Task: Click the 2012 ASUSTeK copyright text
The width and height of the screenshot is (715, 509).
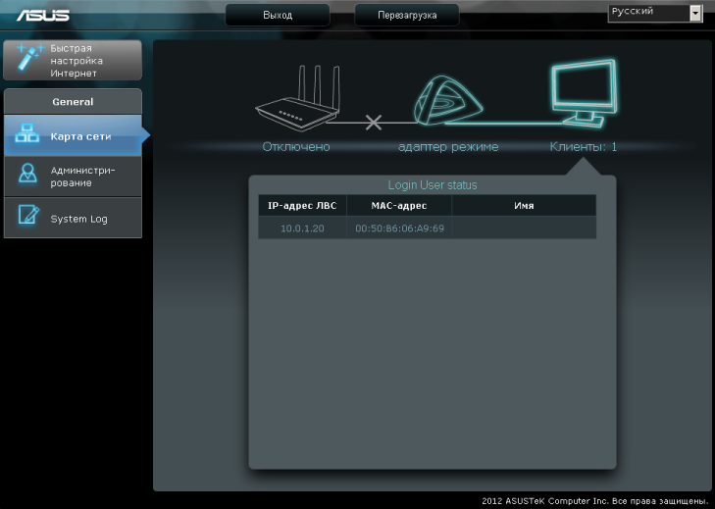Action: click(x=595, y=501)
